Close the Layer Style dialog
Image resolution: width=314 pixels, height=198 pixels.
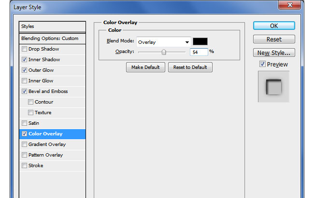289,5
